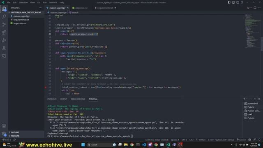
Task: Expand the Timeline section
Action: pyautogui.click(x=15, y=136)
